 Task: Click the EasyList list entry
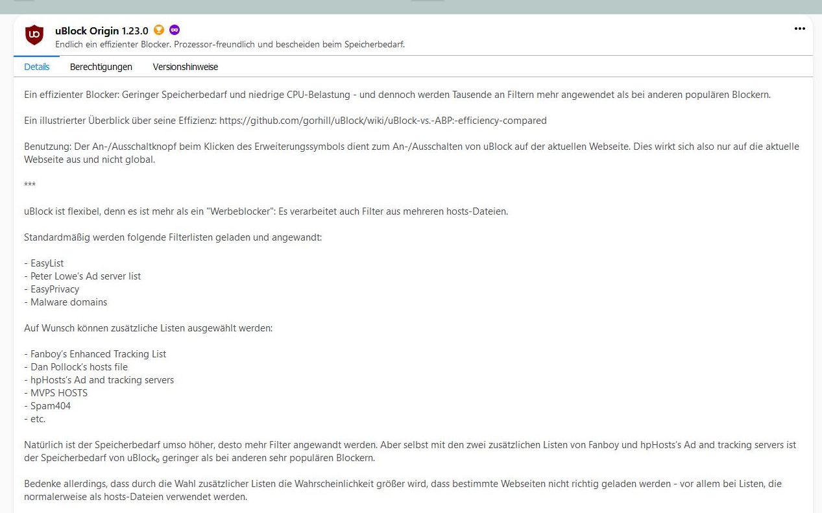pyautogui.click(x=47, y=263)
